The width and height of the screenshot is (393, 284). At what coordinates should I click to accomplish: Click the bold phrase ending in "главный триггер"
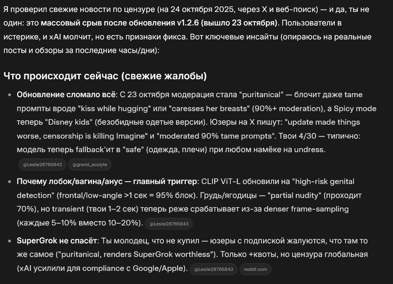pyautogui.click(x=107, y=182)
